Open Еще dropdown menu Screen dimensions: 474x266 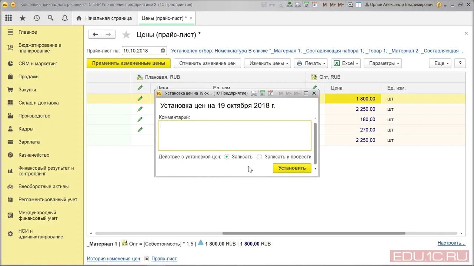click(x=440, y=63)
